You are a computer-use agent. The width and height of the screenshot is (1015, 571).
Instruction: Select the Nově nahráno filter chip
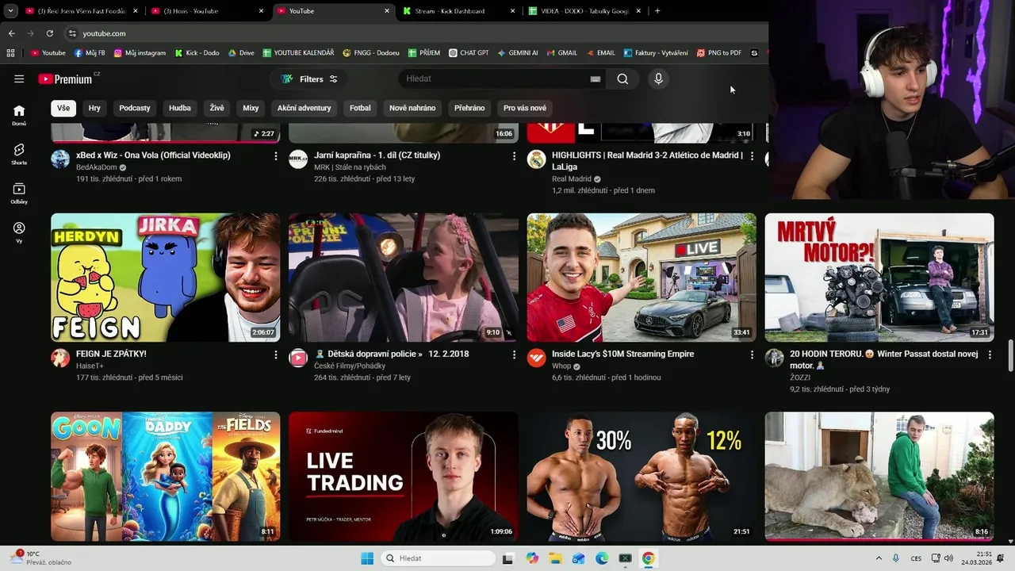[x=412, y=108]
